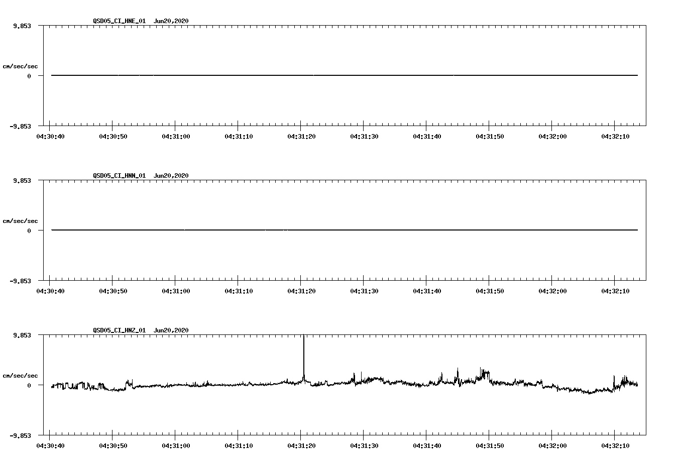This screenshot has width=682, height=464.
Task: Click the Jun20,2020 date on HNE plot
Action: coord(171,21)
